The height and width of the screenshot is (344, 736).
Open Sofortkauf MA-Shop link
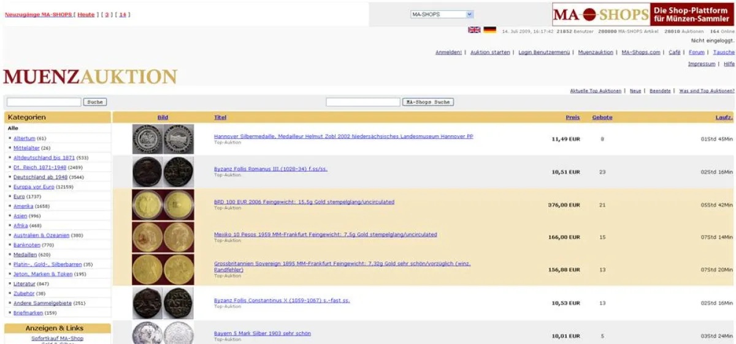click(x=57, y=338)
